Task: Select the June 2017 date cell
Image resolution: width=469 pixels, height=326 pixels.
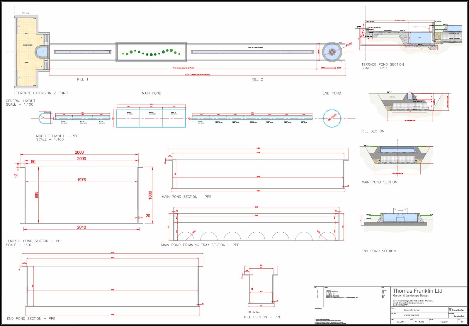Action: pos(401,322)
